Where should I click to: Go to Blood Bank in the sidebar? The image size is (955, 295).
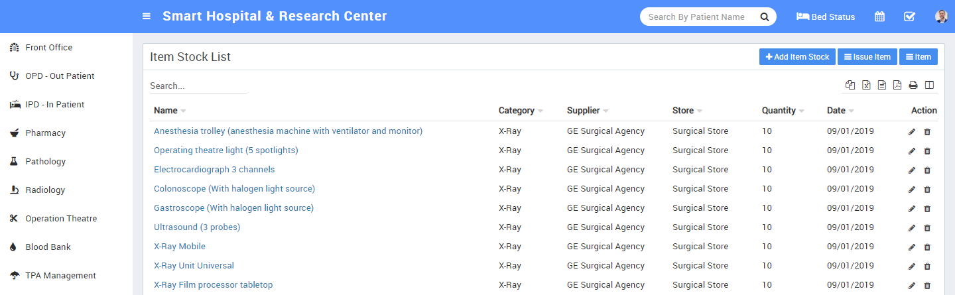point(48,247)
